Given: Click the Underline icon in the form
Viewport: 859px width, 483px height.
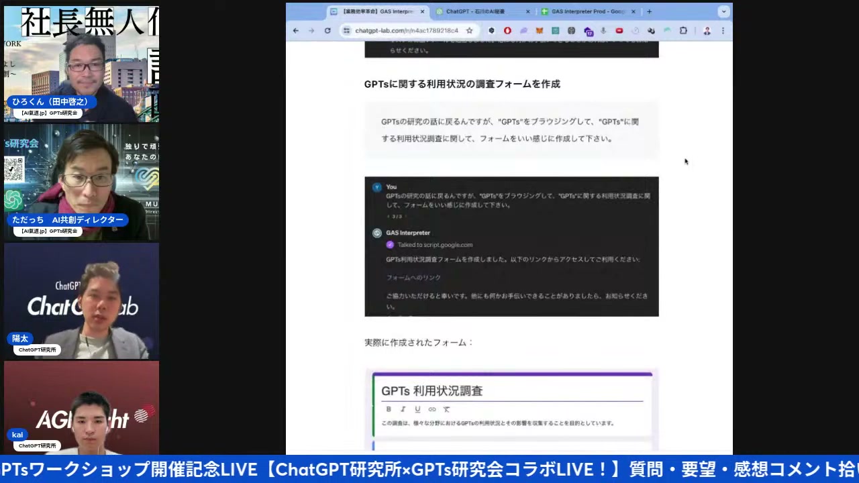Looking at the screenshot, I should point(417,409).
